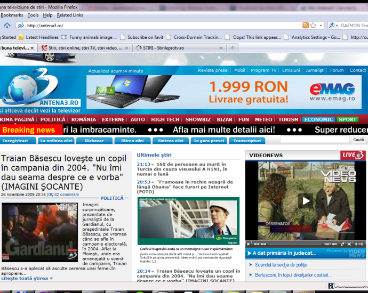Select AUTO in navigation bar
The height and width of the screenshot is (293, 368).
[x=138, y=119]
